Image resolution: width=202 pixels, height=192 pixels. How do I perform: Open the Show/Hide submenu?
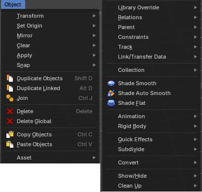[x=151, y=176]
